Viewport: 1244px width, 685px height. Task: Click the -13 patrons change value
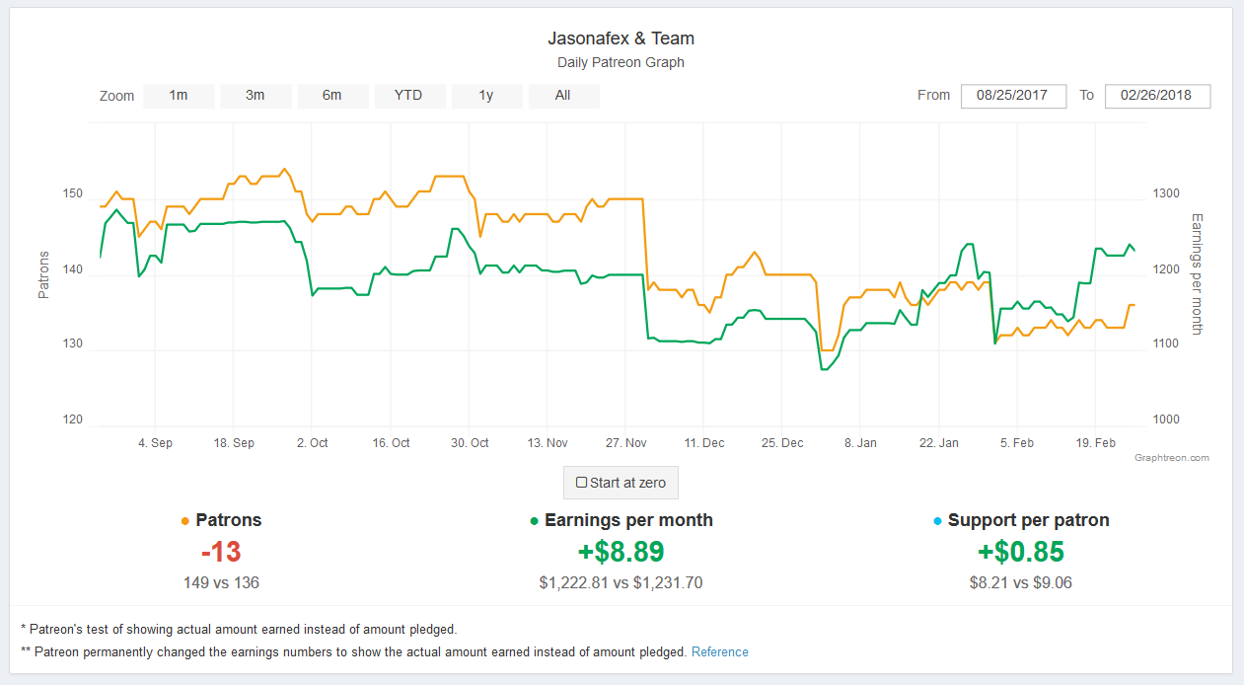click(x=221, y=552)
